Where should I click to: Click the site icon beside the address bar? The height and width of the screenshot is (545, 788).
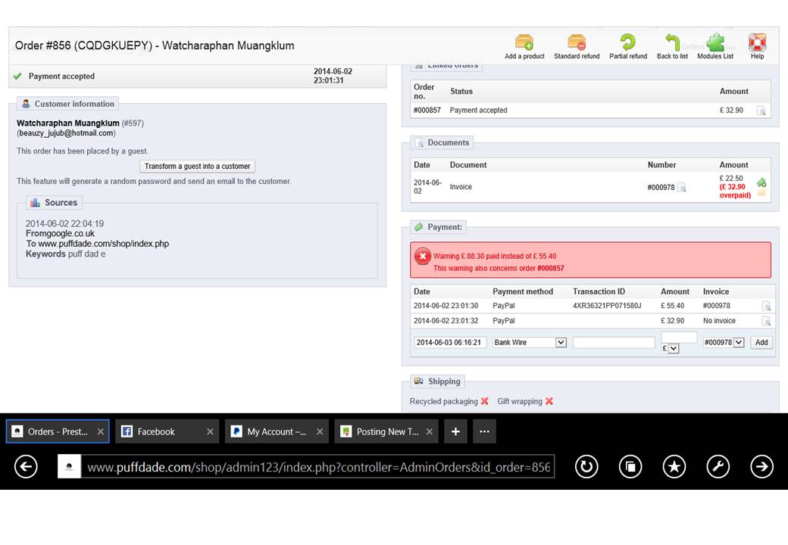click(x=70, y=467)
